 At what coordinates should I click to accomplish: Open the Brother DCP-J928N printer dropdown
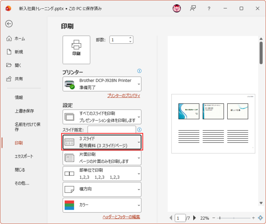pyautogui.click(x=102, y=84)
